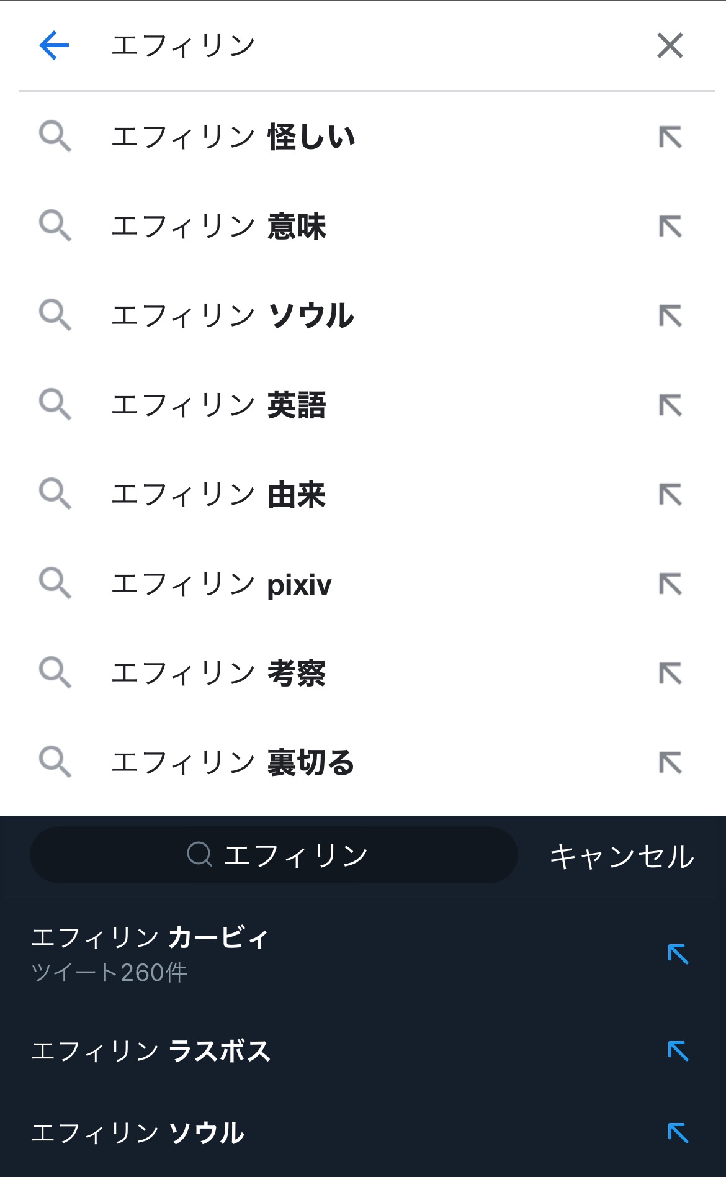Tap the arrow next to エフィリン 考察

click(670, 674)
